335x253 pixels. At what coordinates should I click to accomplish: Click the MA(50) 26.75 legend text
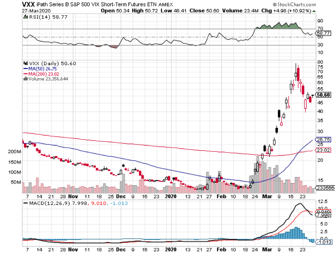(42, 69)
